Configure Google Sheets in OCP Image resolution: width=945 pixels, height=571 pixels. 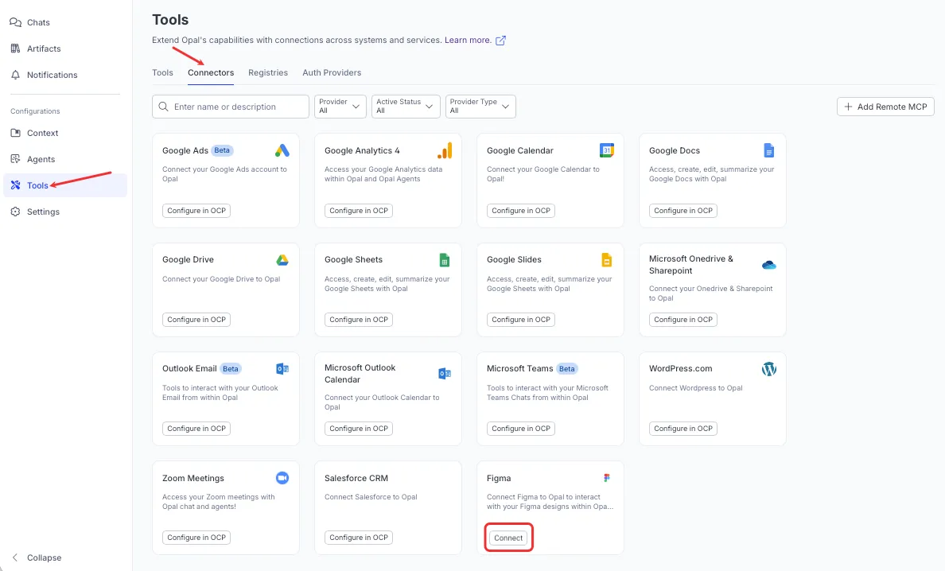point(359,320)
